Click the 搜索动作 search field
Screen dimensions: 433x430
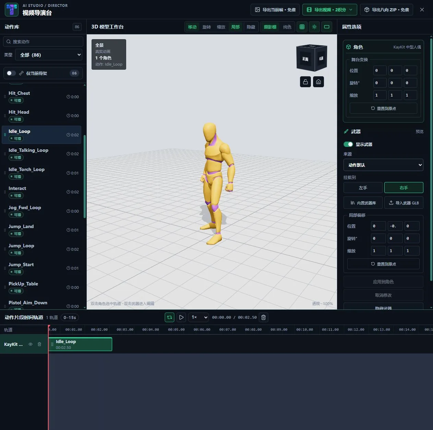[43, 42]
